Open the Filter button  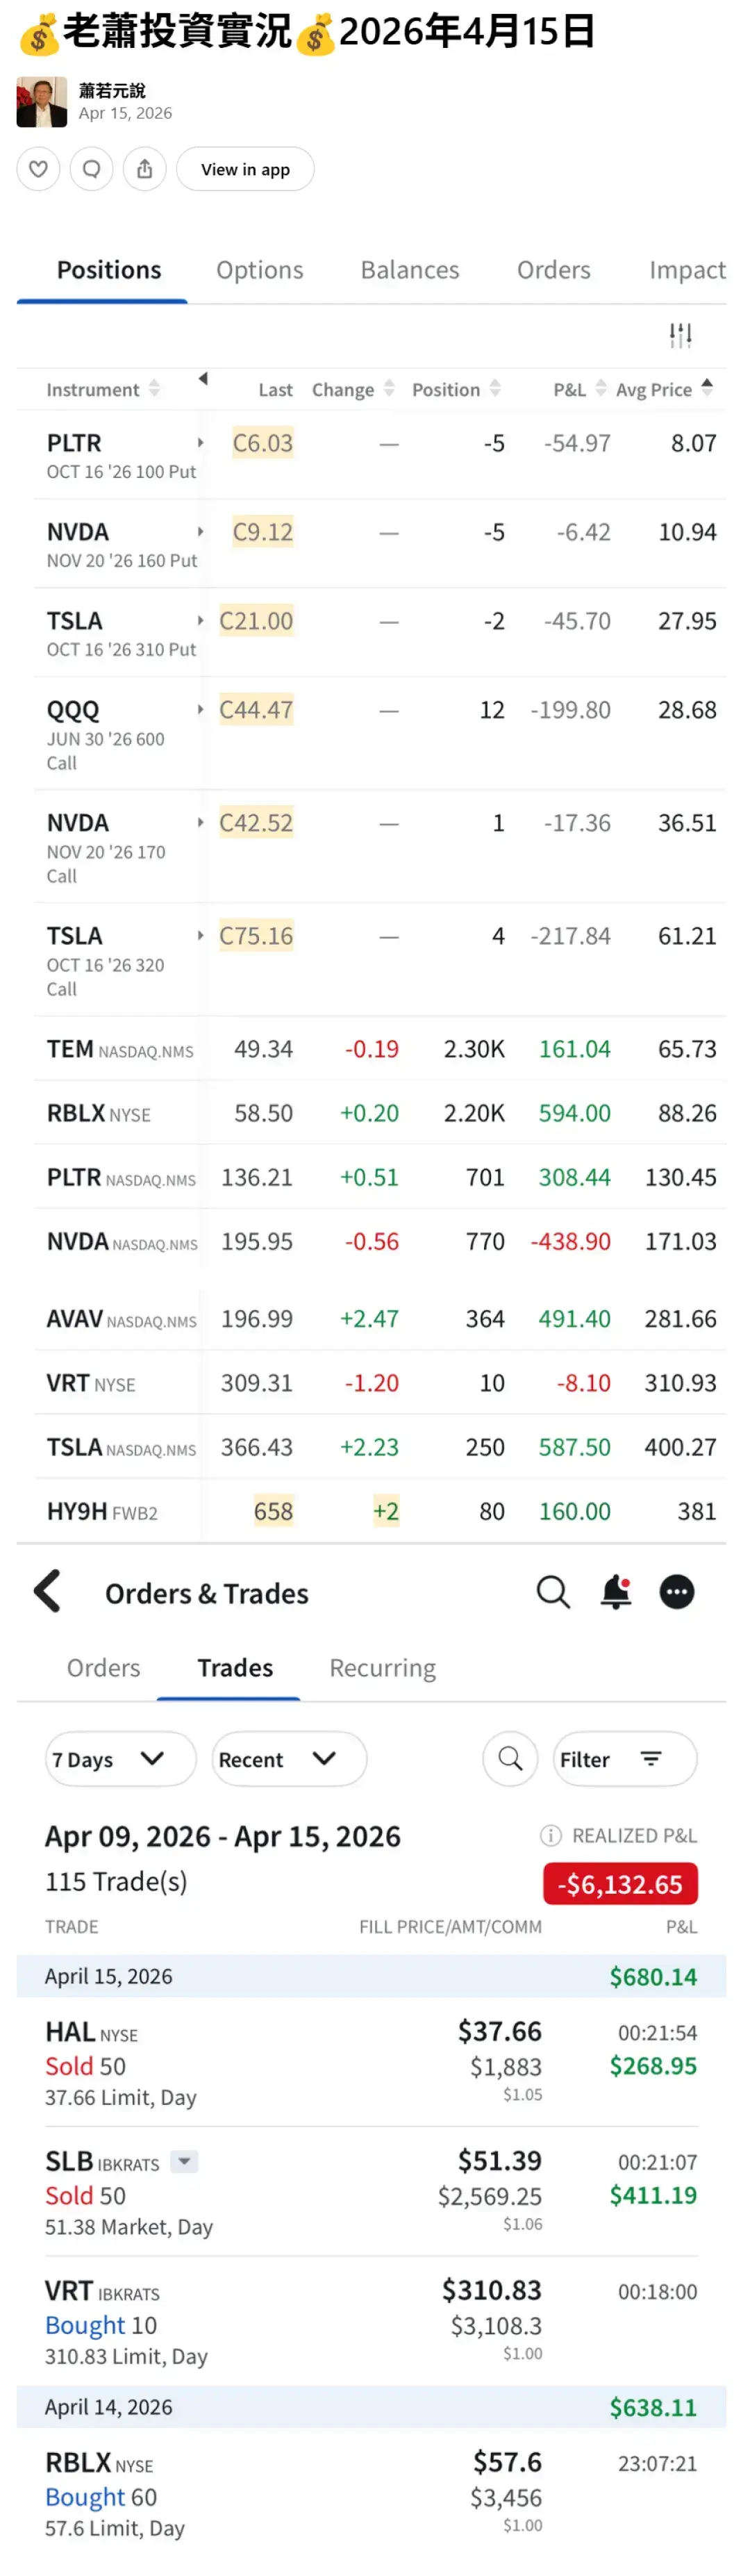[x=624, y=1759]
